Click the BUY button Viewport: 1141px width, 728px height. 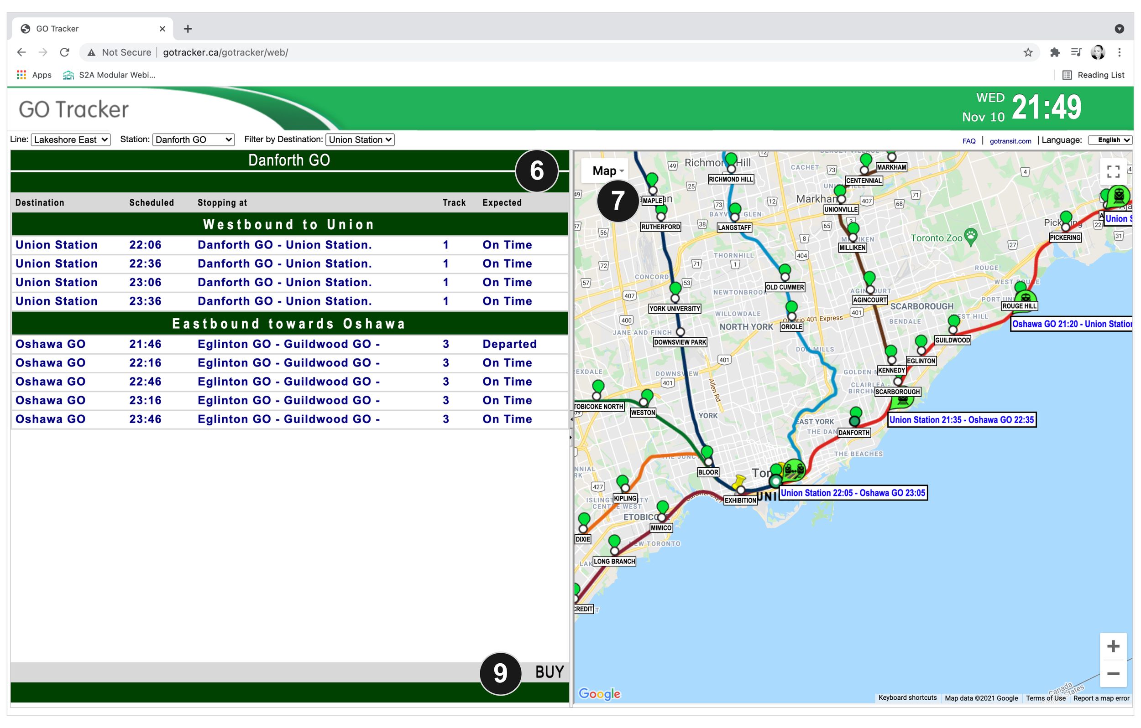click(x=549, y=671)
